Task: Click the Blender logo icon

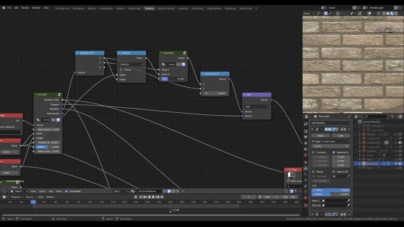Action: (4, 8)
